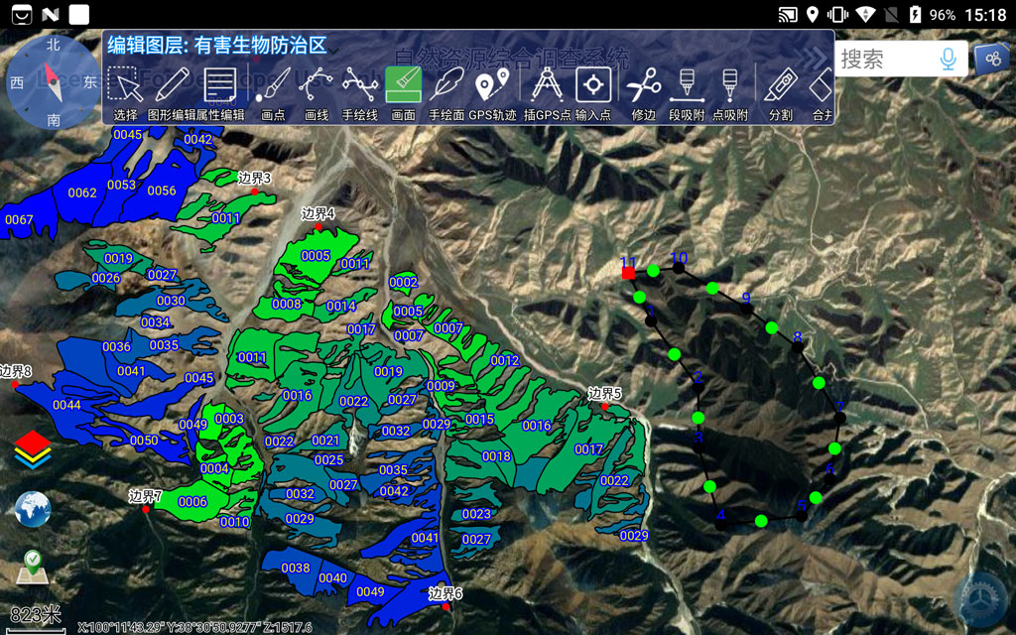This screenshot has width=1016, height=635.
Task: Open the layers stack panel
Action: pyautogui.click(x=33, y=448)
